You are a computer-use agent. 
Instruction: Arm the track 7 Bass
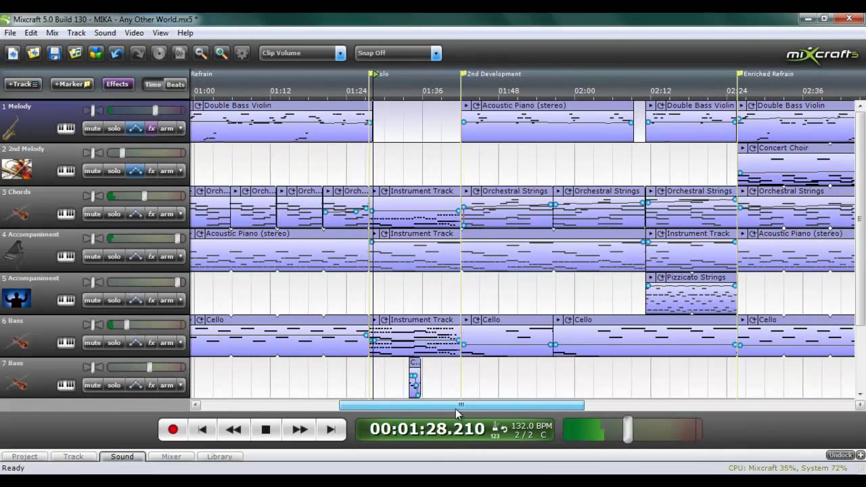click(166, 385)
